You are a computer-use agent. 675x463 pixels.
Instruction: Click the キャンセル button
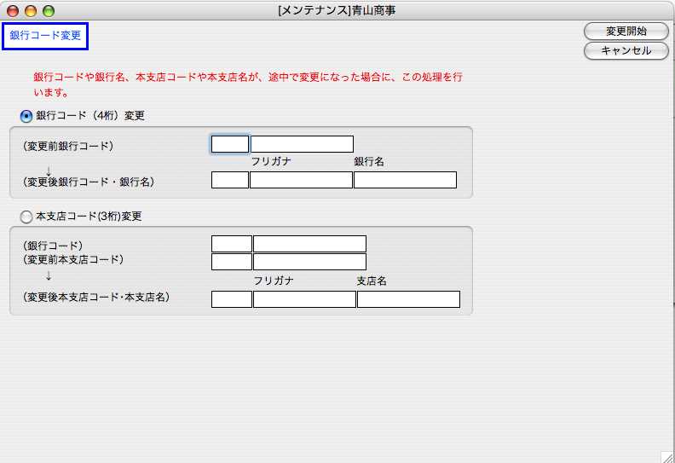click(x=626, y=51)
